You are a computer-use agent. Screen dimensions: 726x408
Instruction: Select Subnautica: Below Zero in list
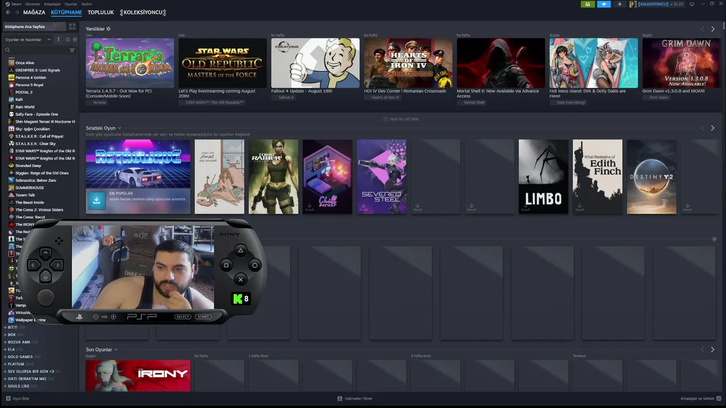tap(36, 180)
